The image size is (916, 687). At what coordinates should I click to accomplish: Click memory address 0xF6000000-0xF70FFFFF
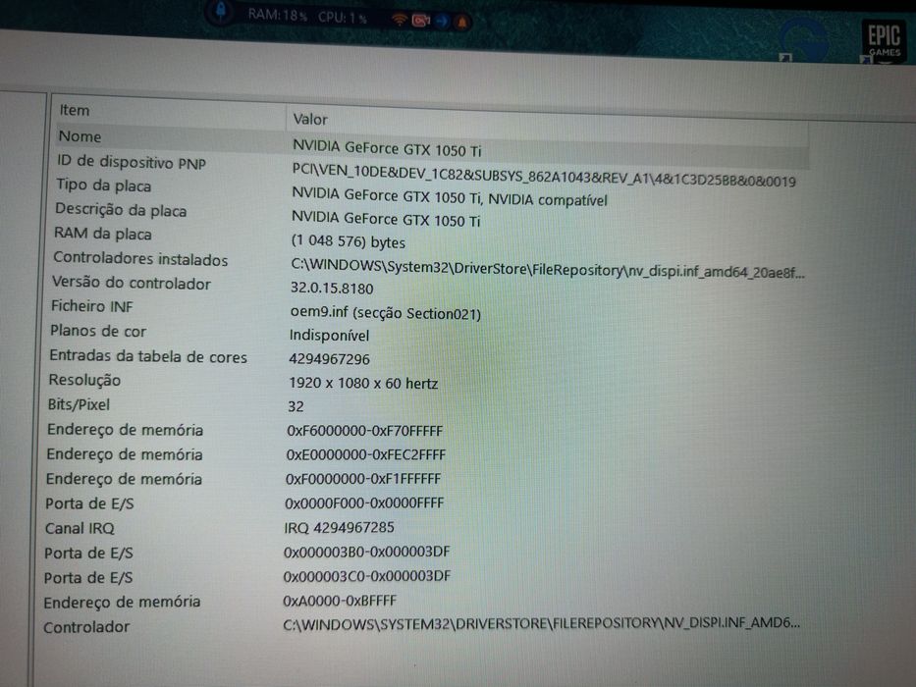pyautogui.click(x=364, y=431)
